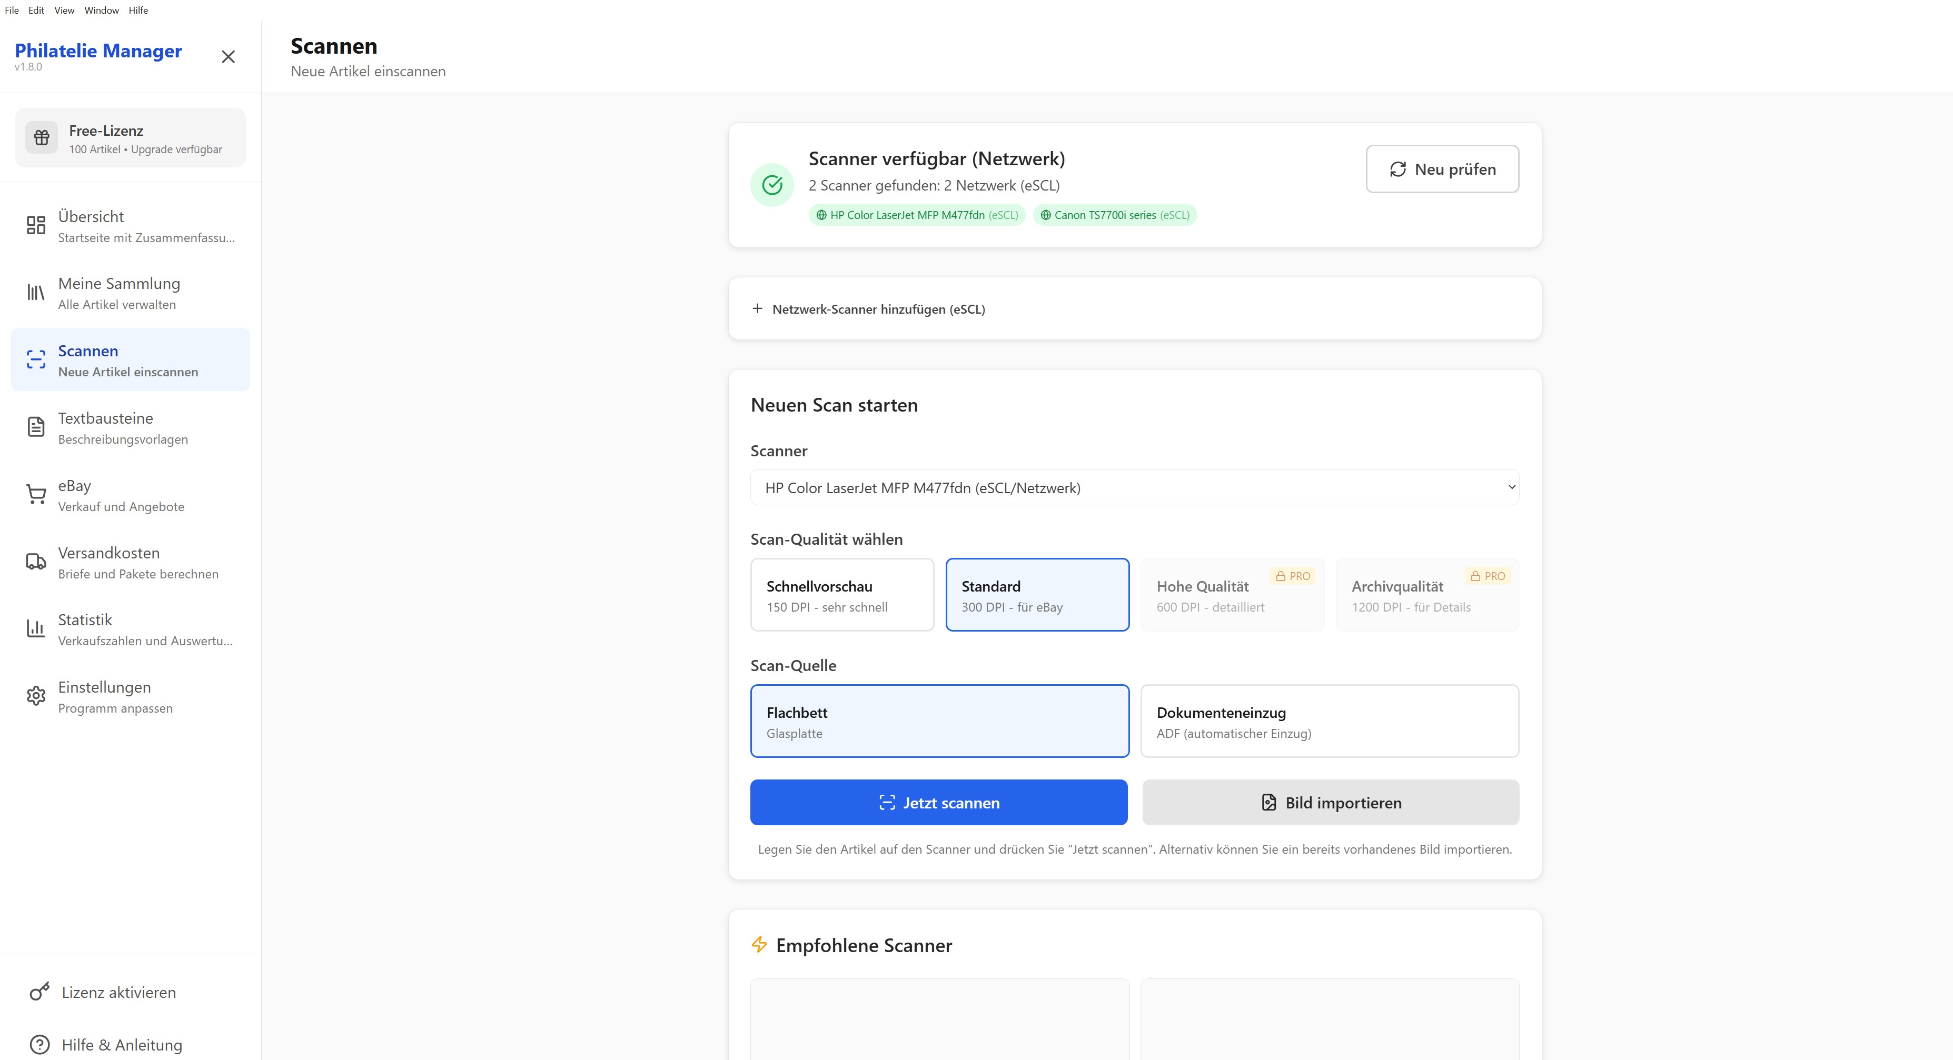This screenshot has height=1060, width=1953.
Task: Switch scan source to Dokumenteneinzug
Action: pos(1329,721)
